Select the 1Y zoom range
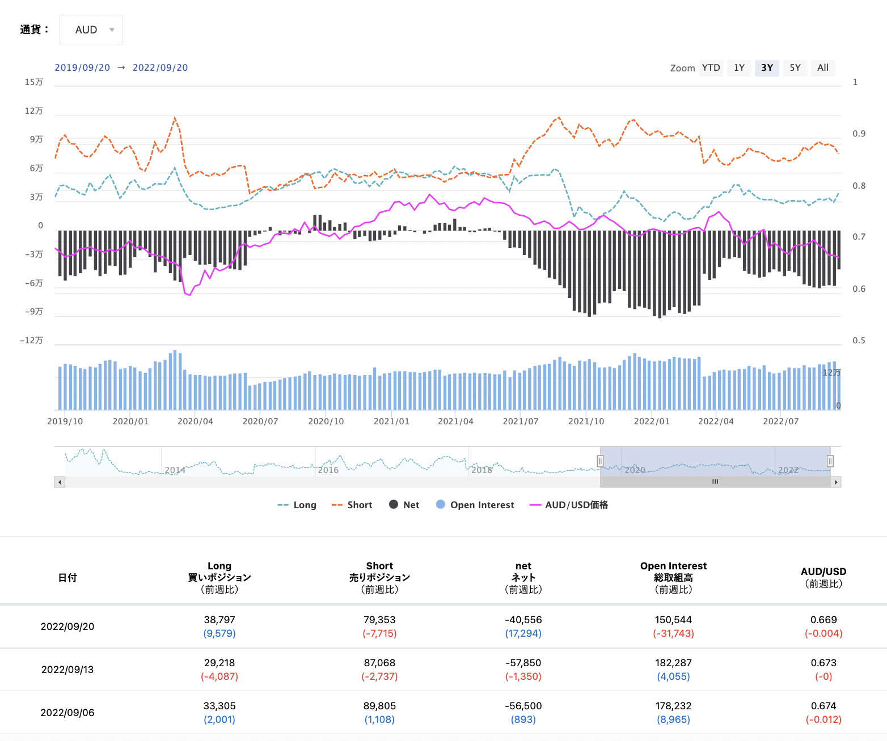Viewport: 887px width, 741px height. (x=739, y=68)
